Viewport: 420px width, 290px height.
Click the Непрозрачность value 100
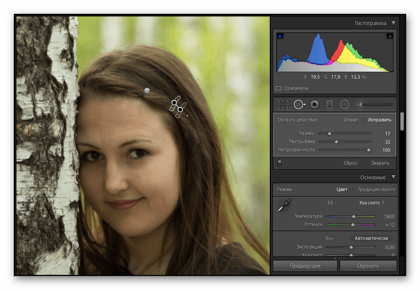386,150
